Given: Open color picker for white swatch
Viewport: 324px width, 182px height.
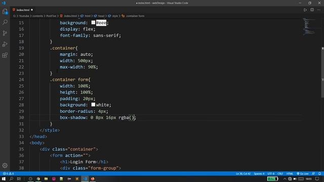Looking at the screenshot, I should pos(93,105).
